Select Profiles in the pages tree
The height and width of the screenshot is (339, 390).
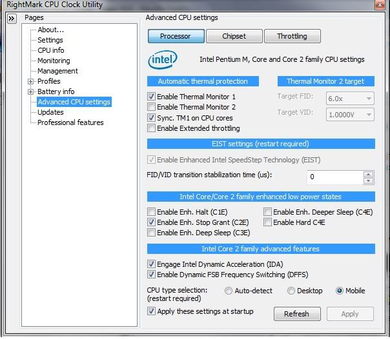pyautogui.click(x=49, y=81)
